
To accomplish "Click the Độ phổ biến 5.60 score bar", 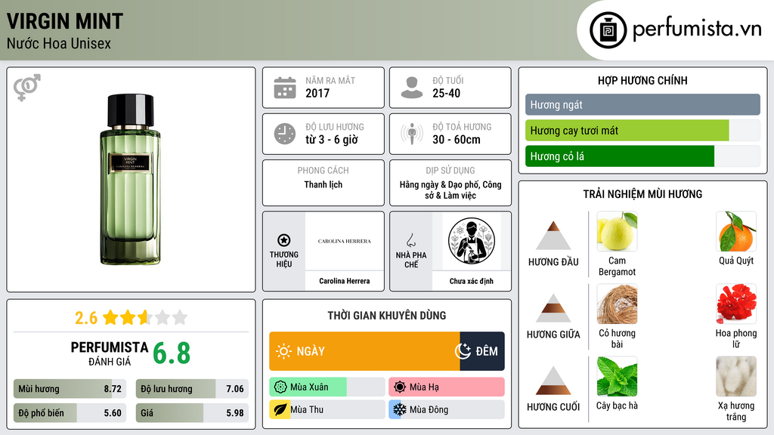I will (70, 413).
